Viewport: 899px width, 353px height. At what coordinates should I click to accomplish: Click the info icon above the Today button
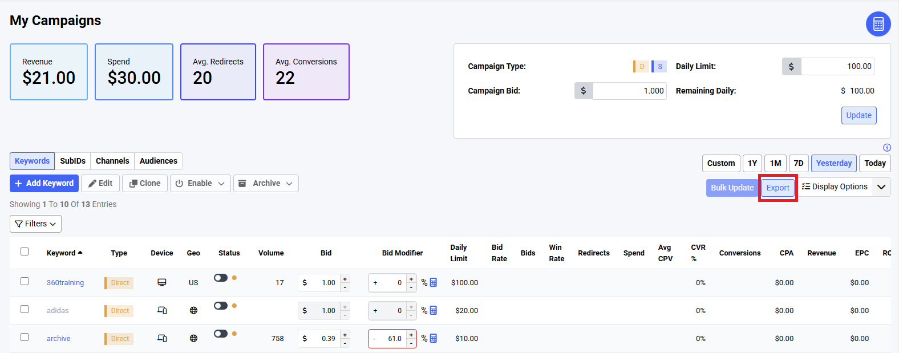pos(886,148)
